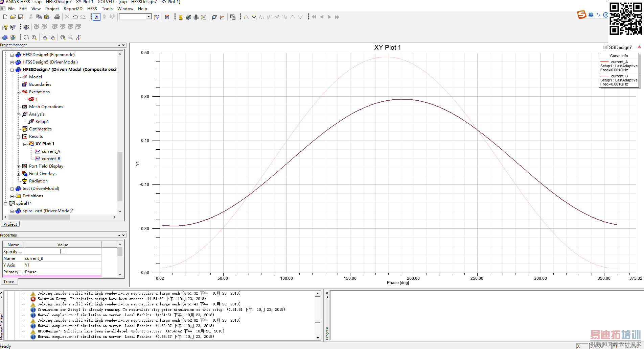Select the Pan hand tool
This screenshot has height=349, width=644.
click(x=26, y=37)
